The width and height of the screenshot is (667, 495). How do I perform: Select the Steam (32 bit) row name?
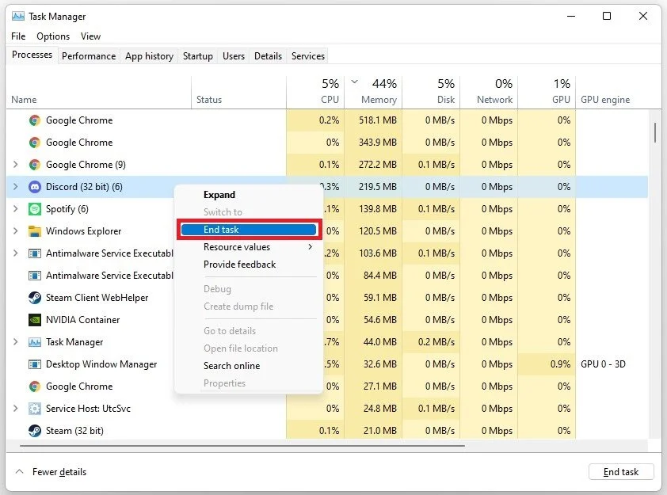(x=74, y=431)
